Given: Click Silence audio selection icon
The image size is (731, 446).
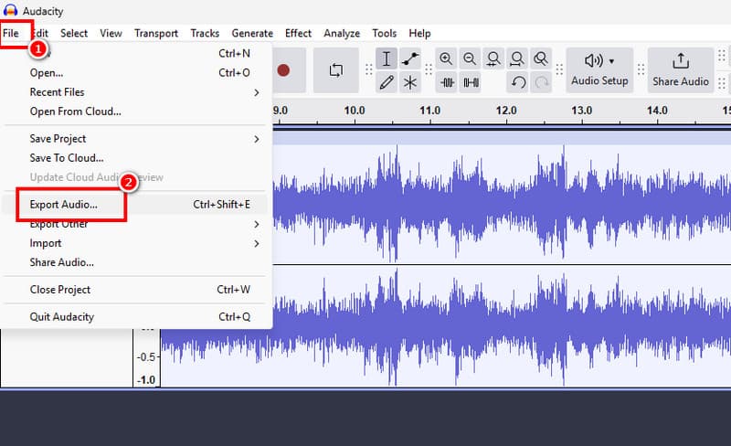Looking at the screenshot, I should coord(471,82).
